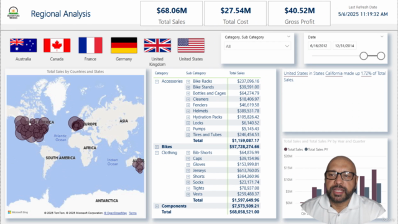
Task: Click the Total Sales PY legend marker
Action: (x=306, y=149)
